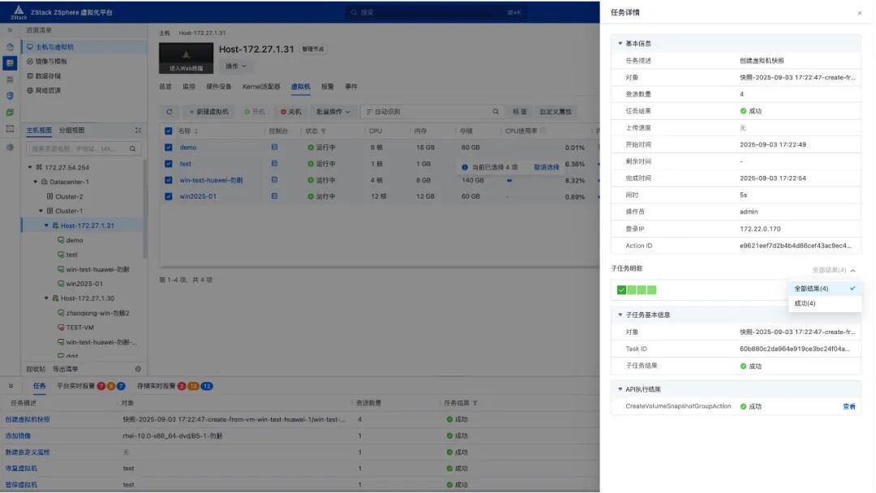The image size is (876, 493).
Task: Click orange badge 10 of 存储实时报警
Action: (193, 386)
